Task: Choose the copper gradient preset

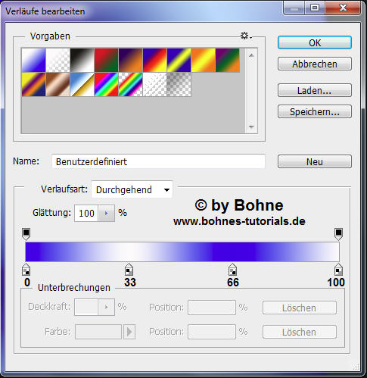Action: [x=58, y=85]
